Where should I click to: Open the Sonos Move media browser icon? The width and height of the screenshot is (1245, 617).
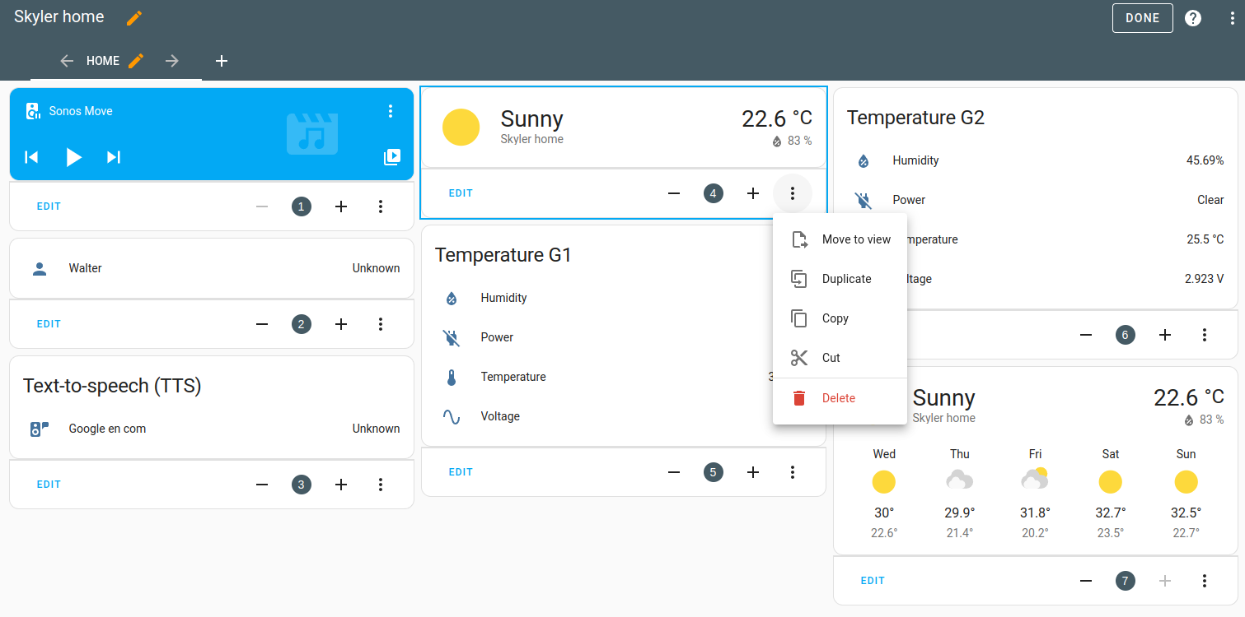point(392,157)
